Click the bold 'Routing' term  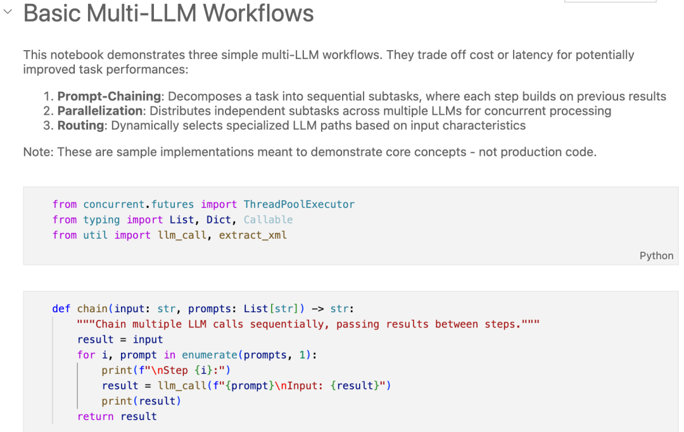pos(80,125)
